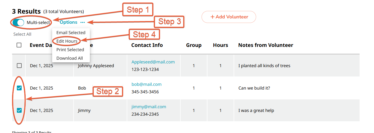
Task: Uncheck Bob's row checkbox
Action: [19, 88]
